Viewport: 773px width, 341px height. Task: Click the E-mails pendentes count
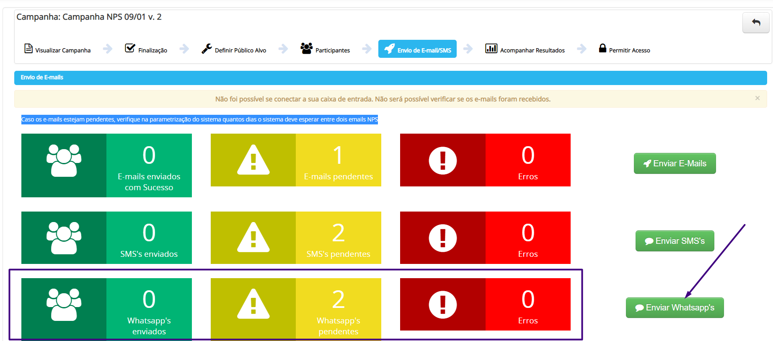[x=338, y=155]
